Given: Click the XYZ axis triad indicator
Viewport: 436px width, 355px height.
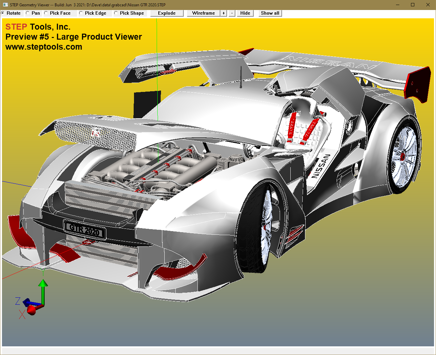Looking at the screenshot, I should (x=31, y=299).
